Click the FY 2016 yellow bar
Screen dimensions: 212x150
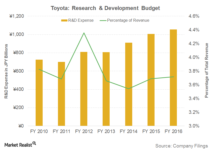173,78
